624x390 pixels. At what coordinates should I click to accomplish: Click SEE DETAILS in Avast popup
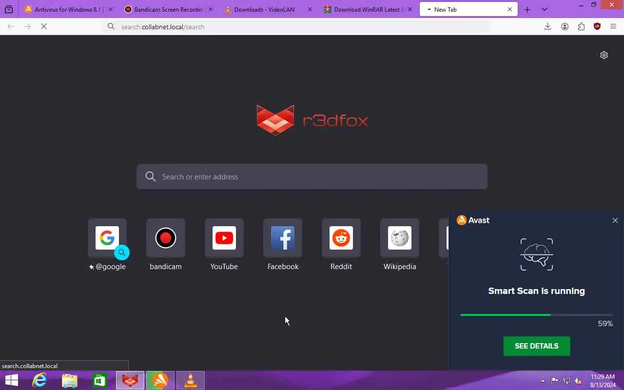(537, 346)
